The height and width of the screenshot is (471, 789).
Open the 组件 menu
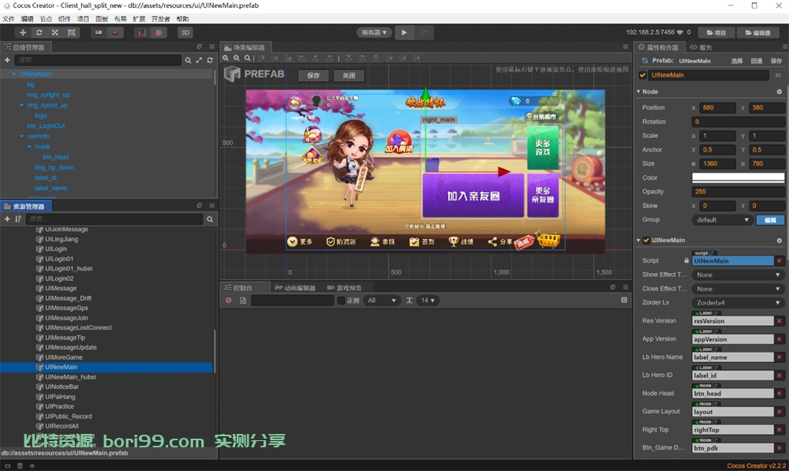point(65,19)
